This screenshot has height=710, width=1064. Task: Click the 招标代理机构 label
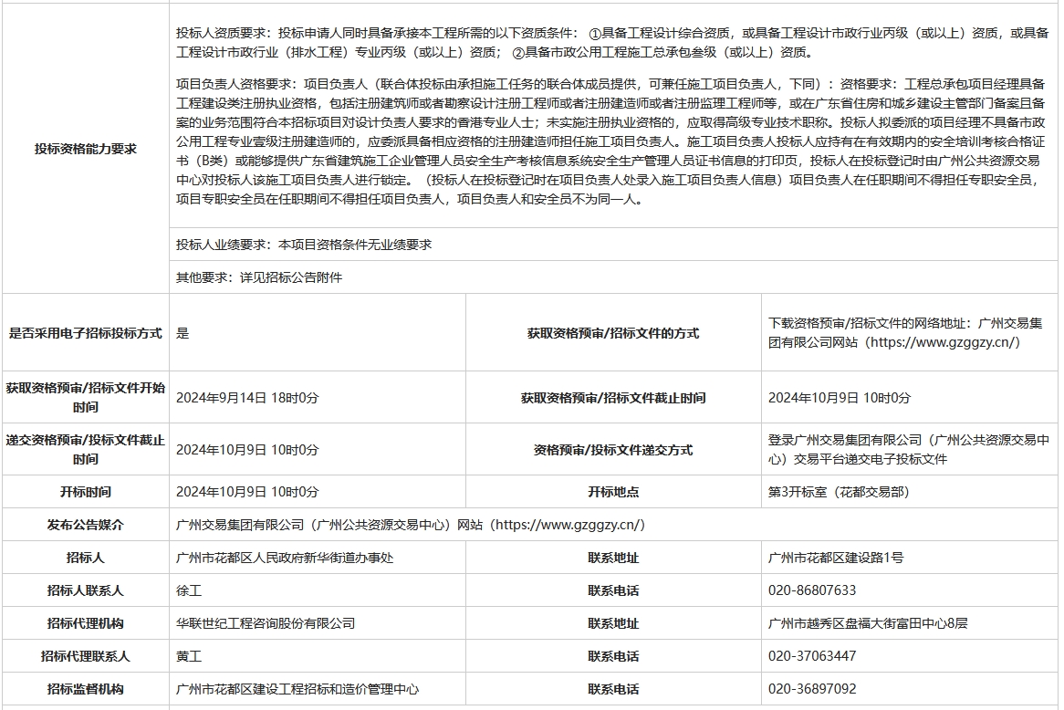(x=86, y=623)
